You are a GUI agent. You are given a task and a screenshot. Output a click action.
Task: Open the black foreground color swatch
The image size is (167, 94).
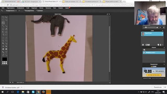tap(5, 59)
